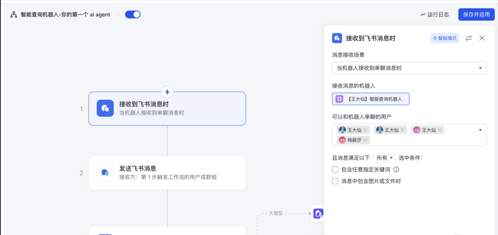The image size is (498, 235).
Task: Open 运行日志 run logs
Action: click(x=434, y=15)
